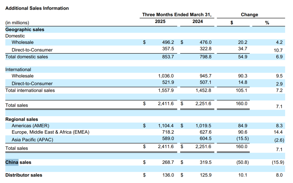Screen dimensions: 293x183
Task: Select the 14.4 EMEA percent change
Action: click(279, 132)
